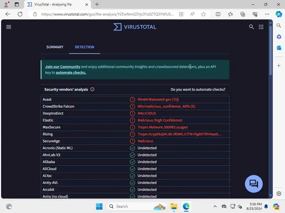Click the ALYac vendor name
The width and height of the screenshot is (285, 213).
(47, 176)
